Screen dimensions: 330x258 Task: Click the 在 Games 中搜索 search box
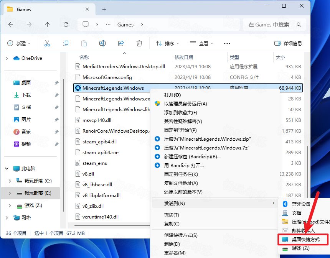coord(274,25)
